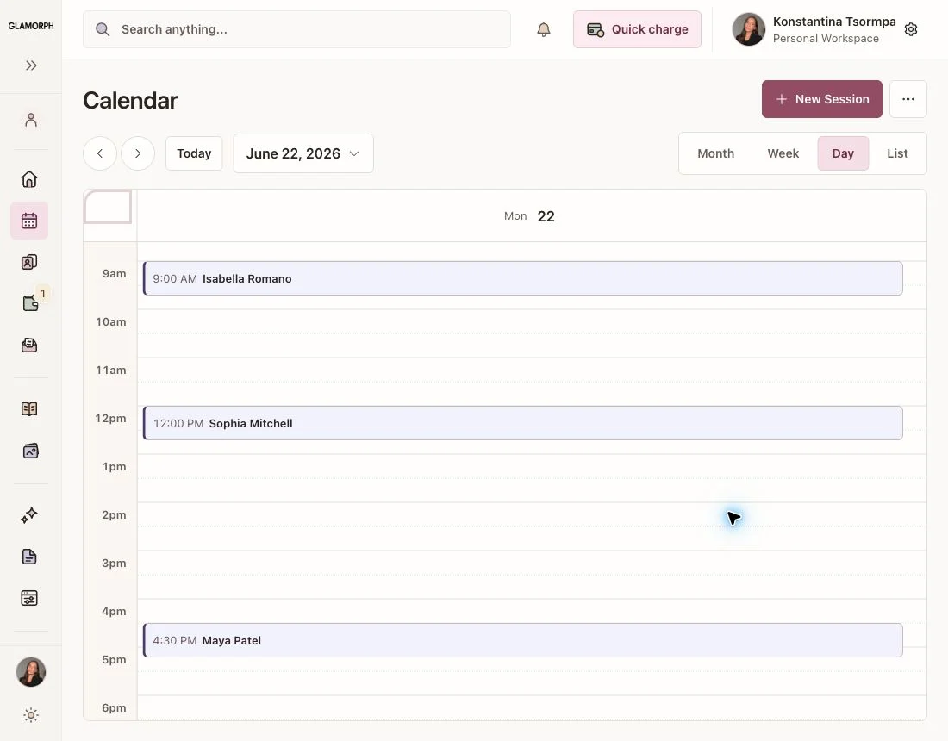
Task: Open the inbox icon in sidebar
Action: tap(29, 346)
